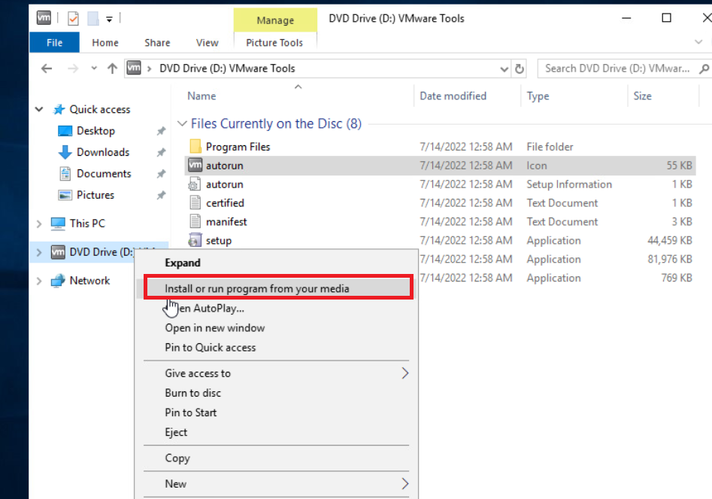Expand the ribbon with the chevron
This screenshot has height=499, width=712.
698,42
